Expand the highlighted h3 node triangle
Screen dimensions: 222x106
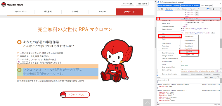pos(184,19)
